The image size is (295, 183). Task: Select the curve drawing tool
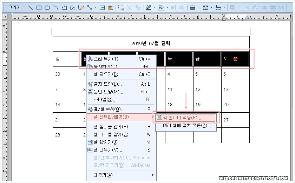pos(72,8)
